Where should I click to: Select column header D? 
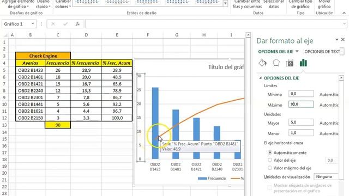86,35
